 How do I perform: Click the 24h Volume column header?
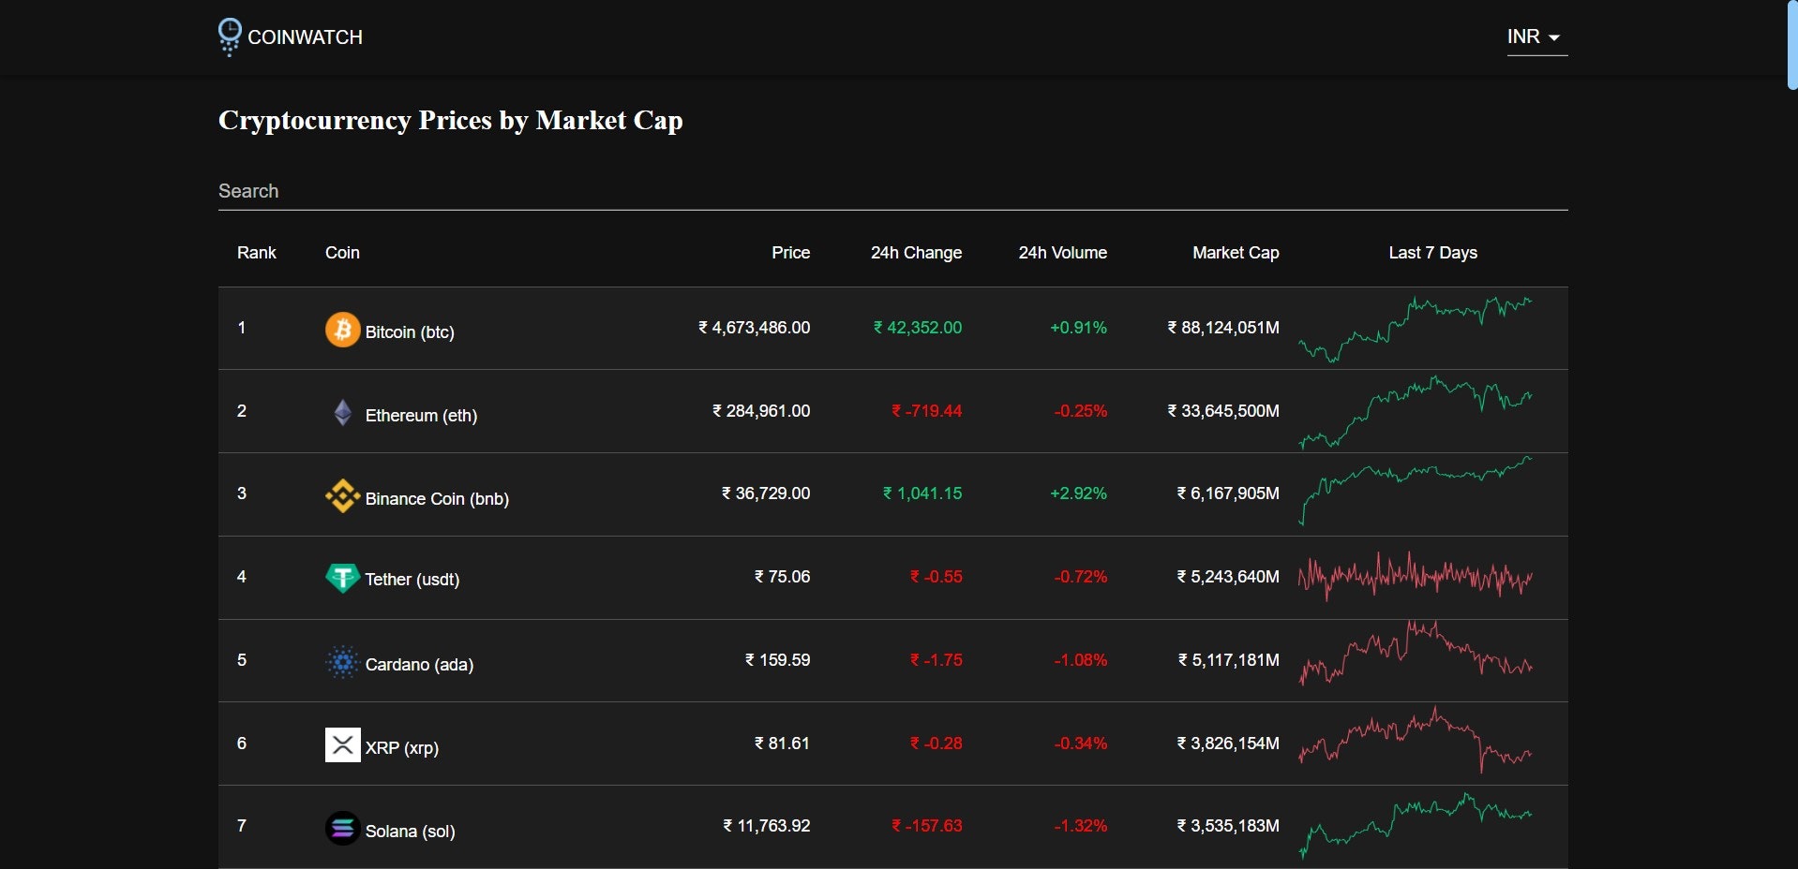tap(1062, 253)
